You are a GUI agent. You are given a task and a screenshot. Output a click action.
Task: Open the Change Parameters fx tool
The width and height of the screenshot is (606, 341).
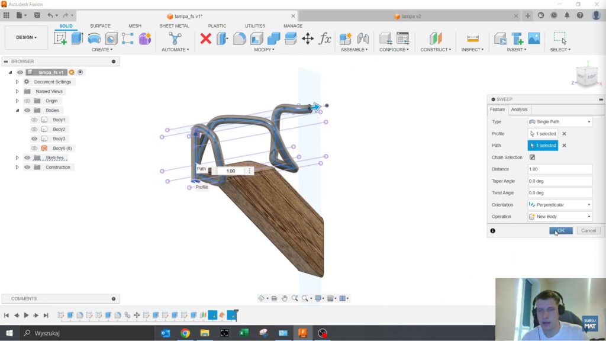tap(325, 38)
